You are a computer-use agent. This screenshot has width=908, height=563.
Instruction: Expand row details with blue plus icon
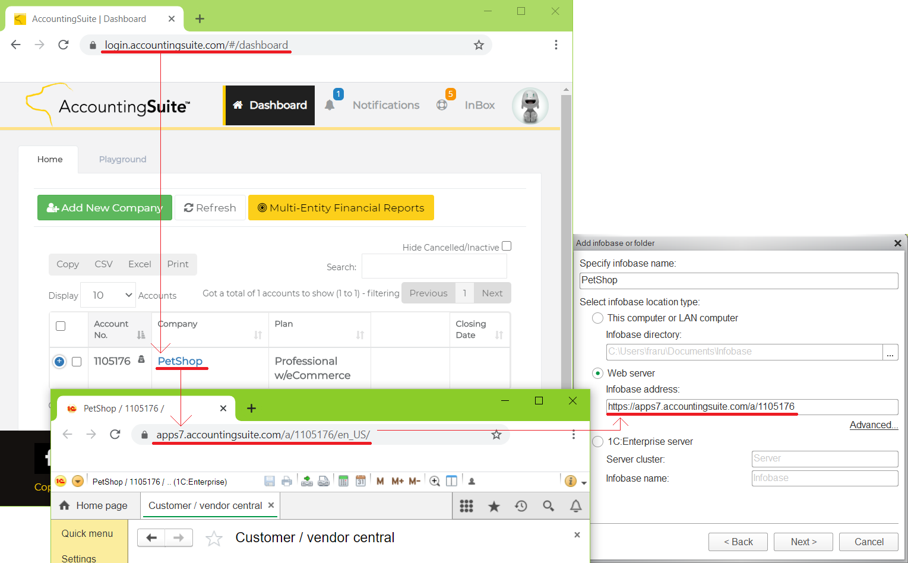pos(59,361)
